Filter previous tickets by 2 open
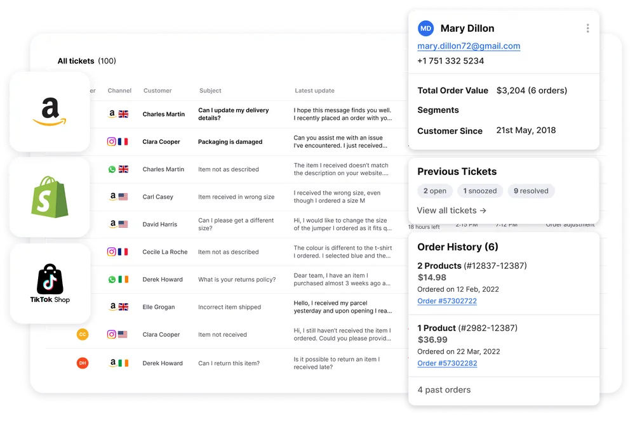635x423 pixels. (x=435, y=191)
